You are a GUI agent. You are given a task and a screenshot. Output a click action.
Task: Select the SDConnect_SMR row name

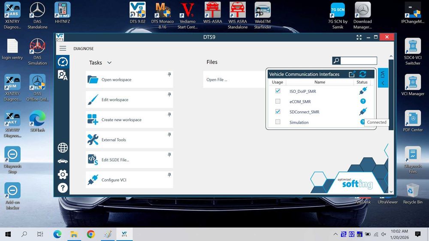click(304, 112)
